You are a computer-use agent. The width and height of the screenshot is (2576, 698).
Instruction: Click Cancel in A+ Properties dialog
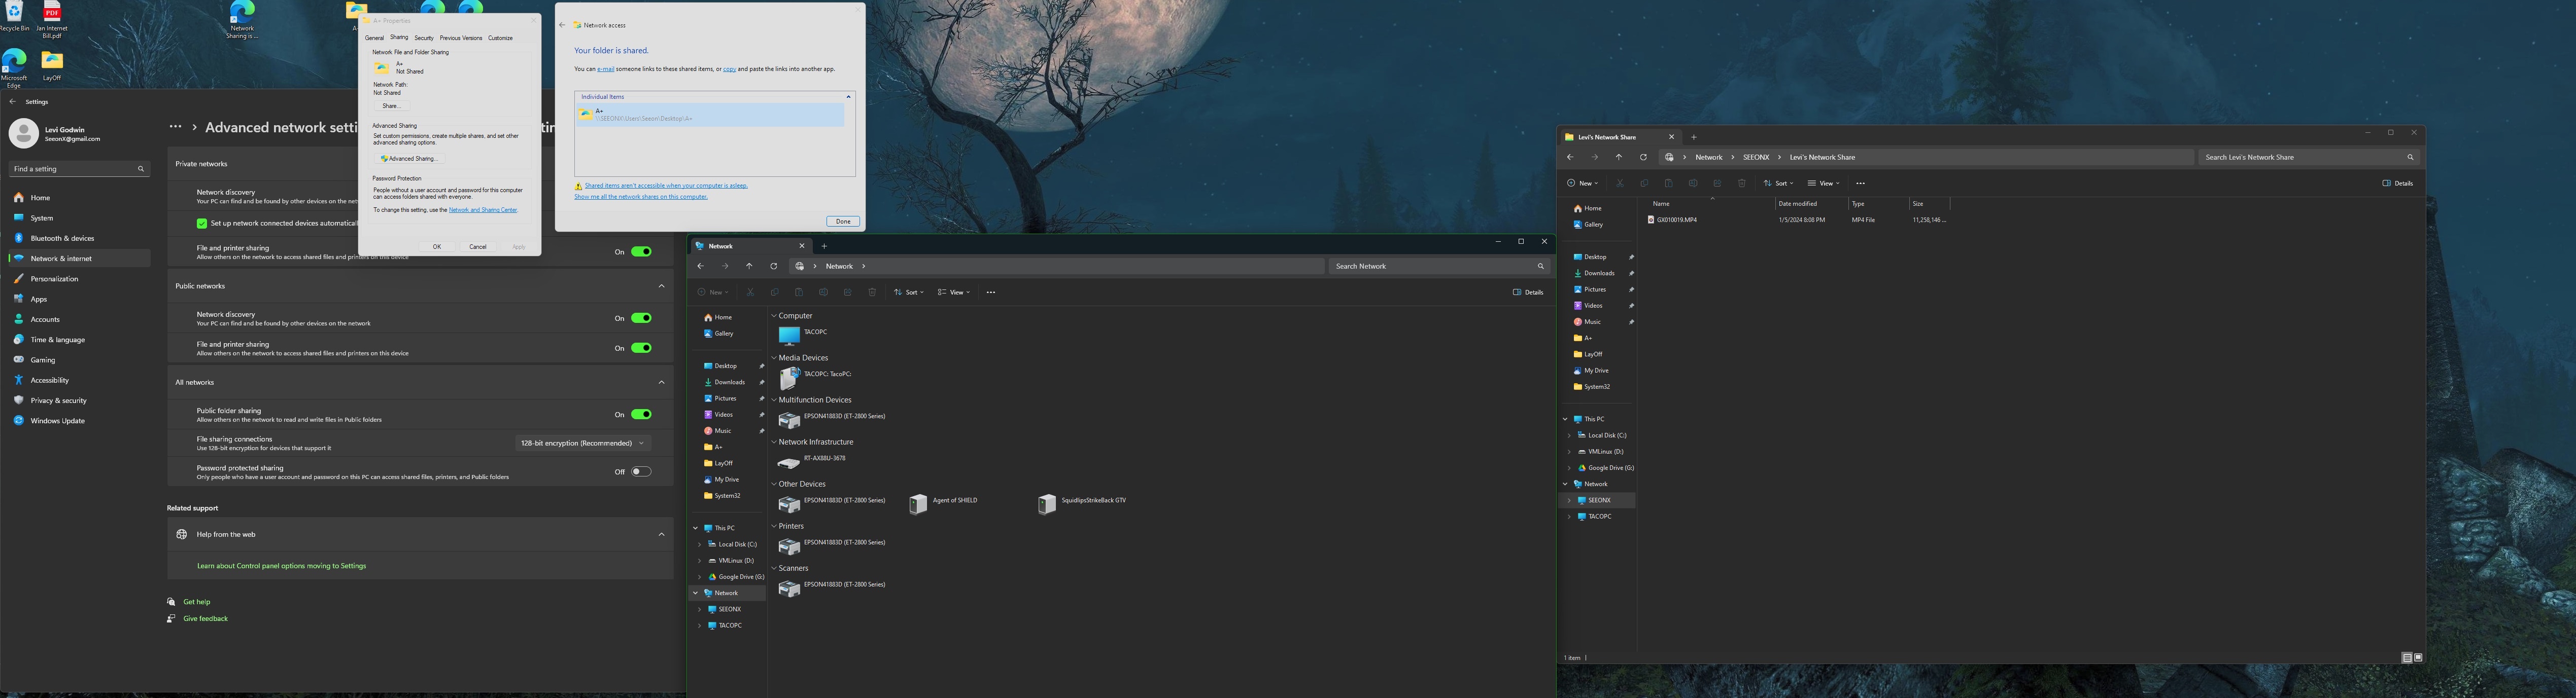pos(478,247)
